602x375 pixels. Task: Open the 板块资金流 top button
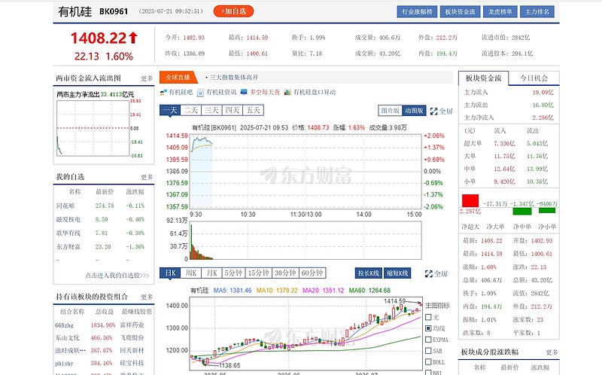(x=460, y=11)
